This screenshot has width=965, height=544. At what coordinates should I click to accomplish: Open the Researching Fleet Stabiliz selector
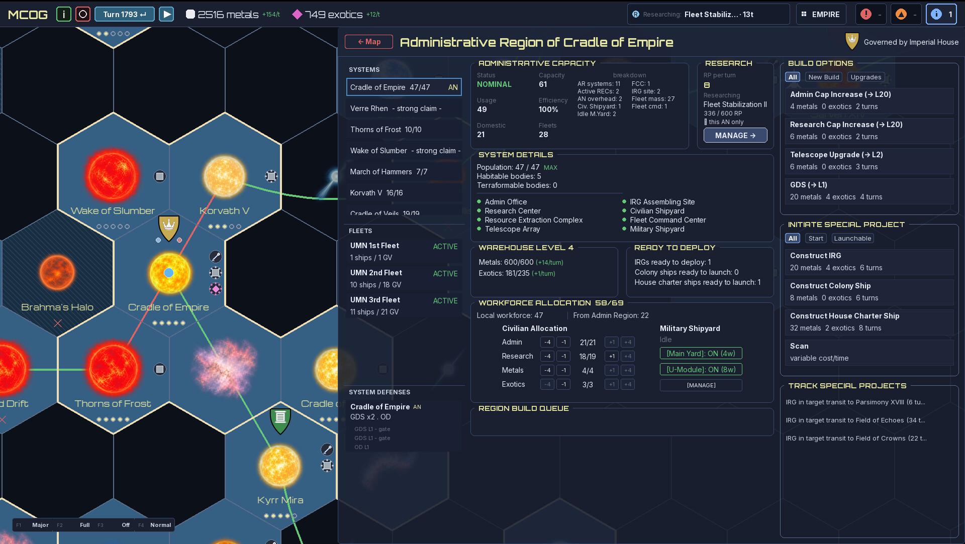[x=708, y=14]
